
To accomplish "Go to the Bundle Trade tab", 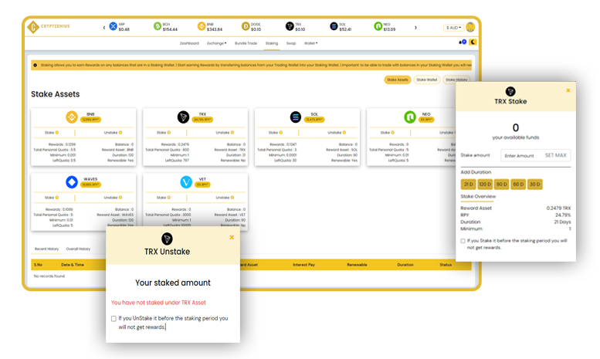I will coord(245,44).
